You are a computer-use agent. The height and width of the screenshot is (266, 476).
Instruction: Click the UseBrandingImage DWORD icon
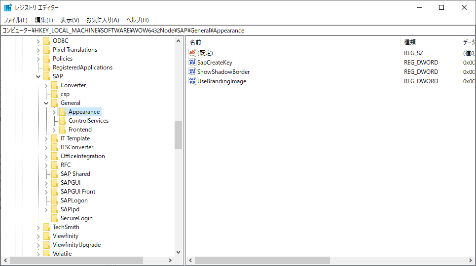tap(192, 81)
